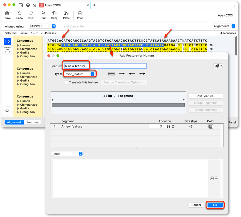This screenshot has height=217, width=241.
Task: Go to the home icon
Action: pyautogui.click(x=35, y=5)
